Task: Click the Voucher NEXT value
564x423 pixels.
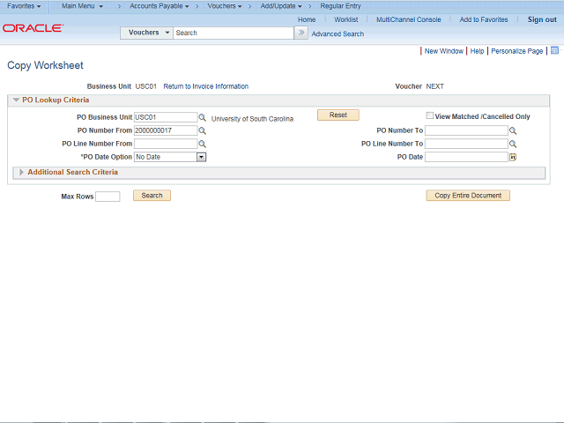Action: point(434,86)
